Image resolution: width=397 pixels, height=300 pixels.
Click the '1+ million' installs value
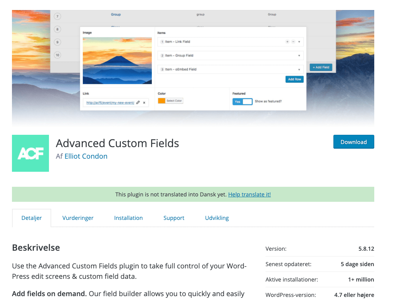tap(361, 280)
